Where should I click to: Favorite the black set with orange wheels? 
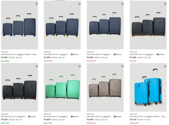(165, 4)
